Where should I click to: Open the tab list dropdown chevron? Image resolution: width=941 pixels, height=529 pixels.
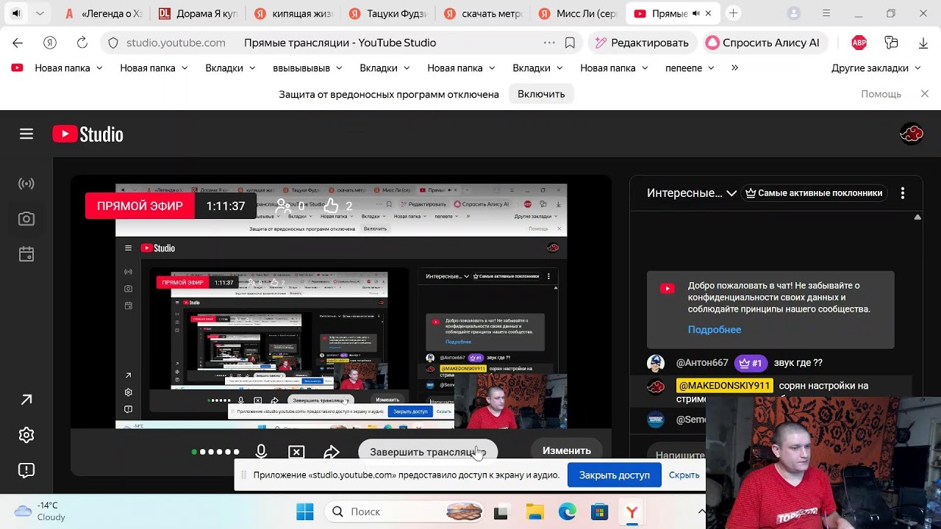(x=40, y=13)
